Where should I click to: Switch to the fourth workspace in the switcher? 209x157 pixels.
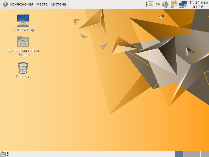[205, 154]
